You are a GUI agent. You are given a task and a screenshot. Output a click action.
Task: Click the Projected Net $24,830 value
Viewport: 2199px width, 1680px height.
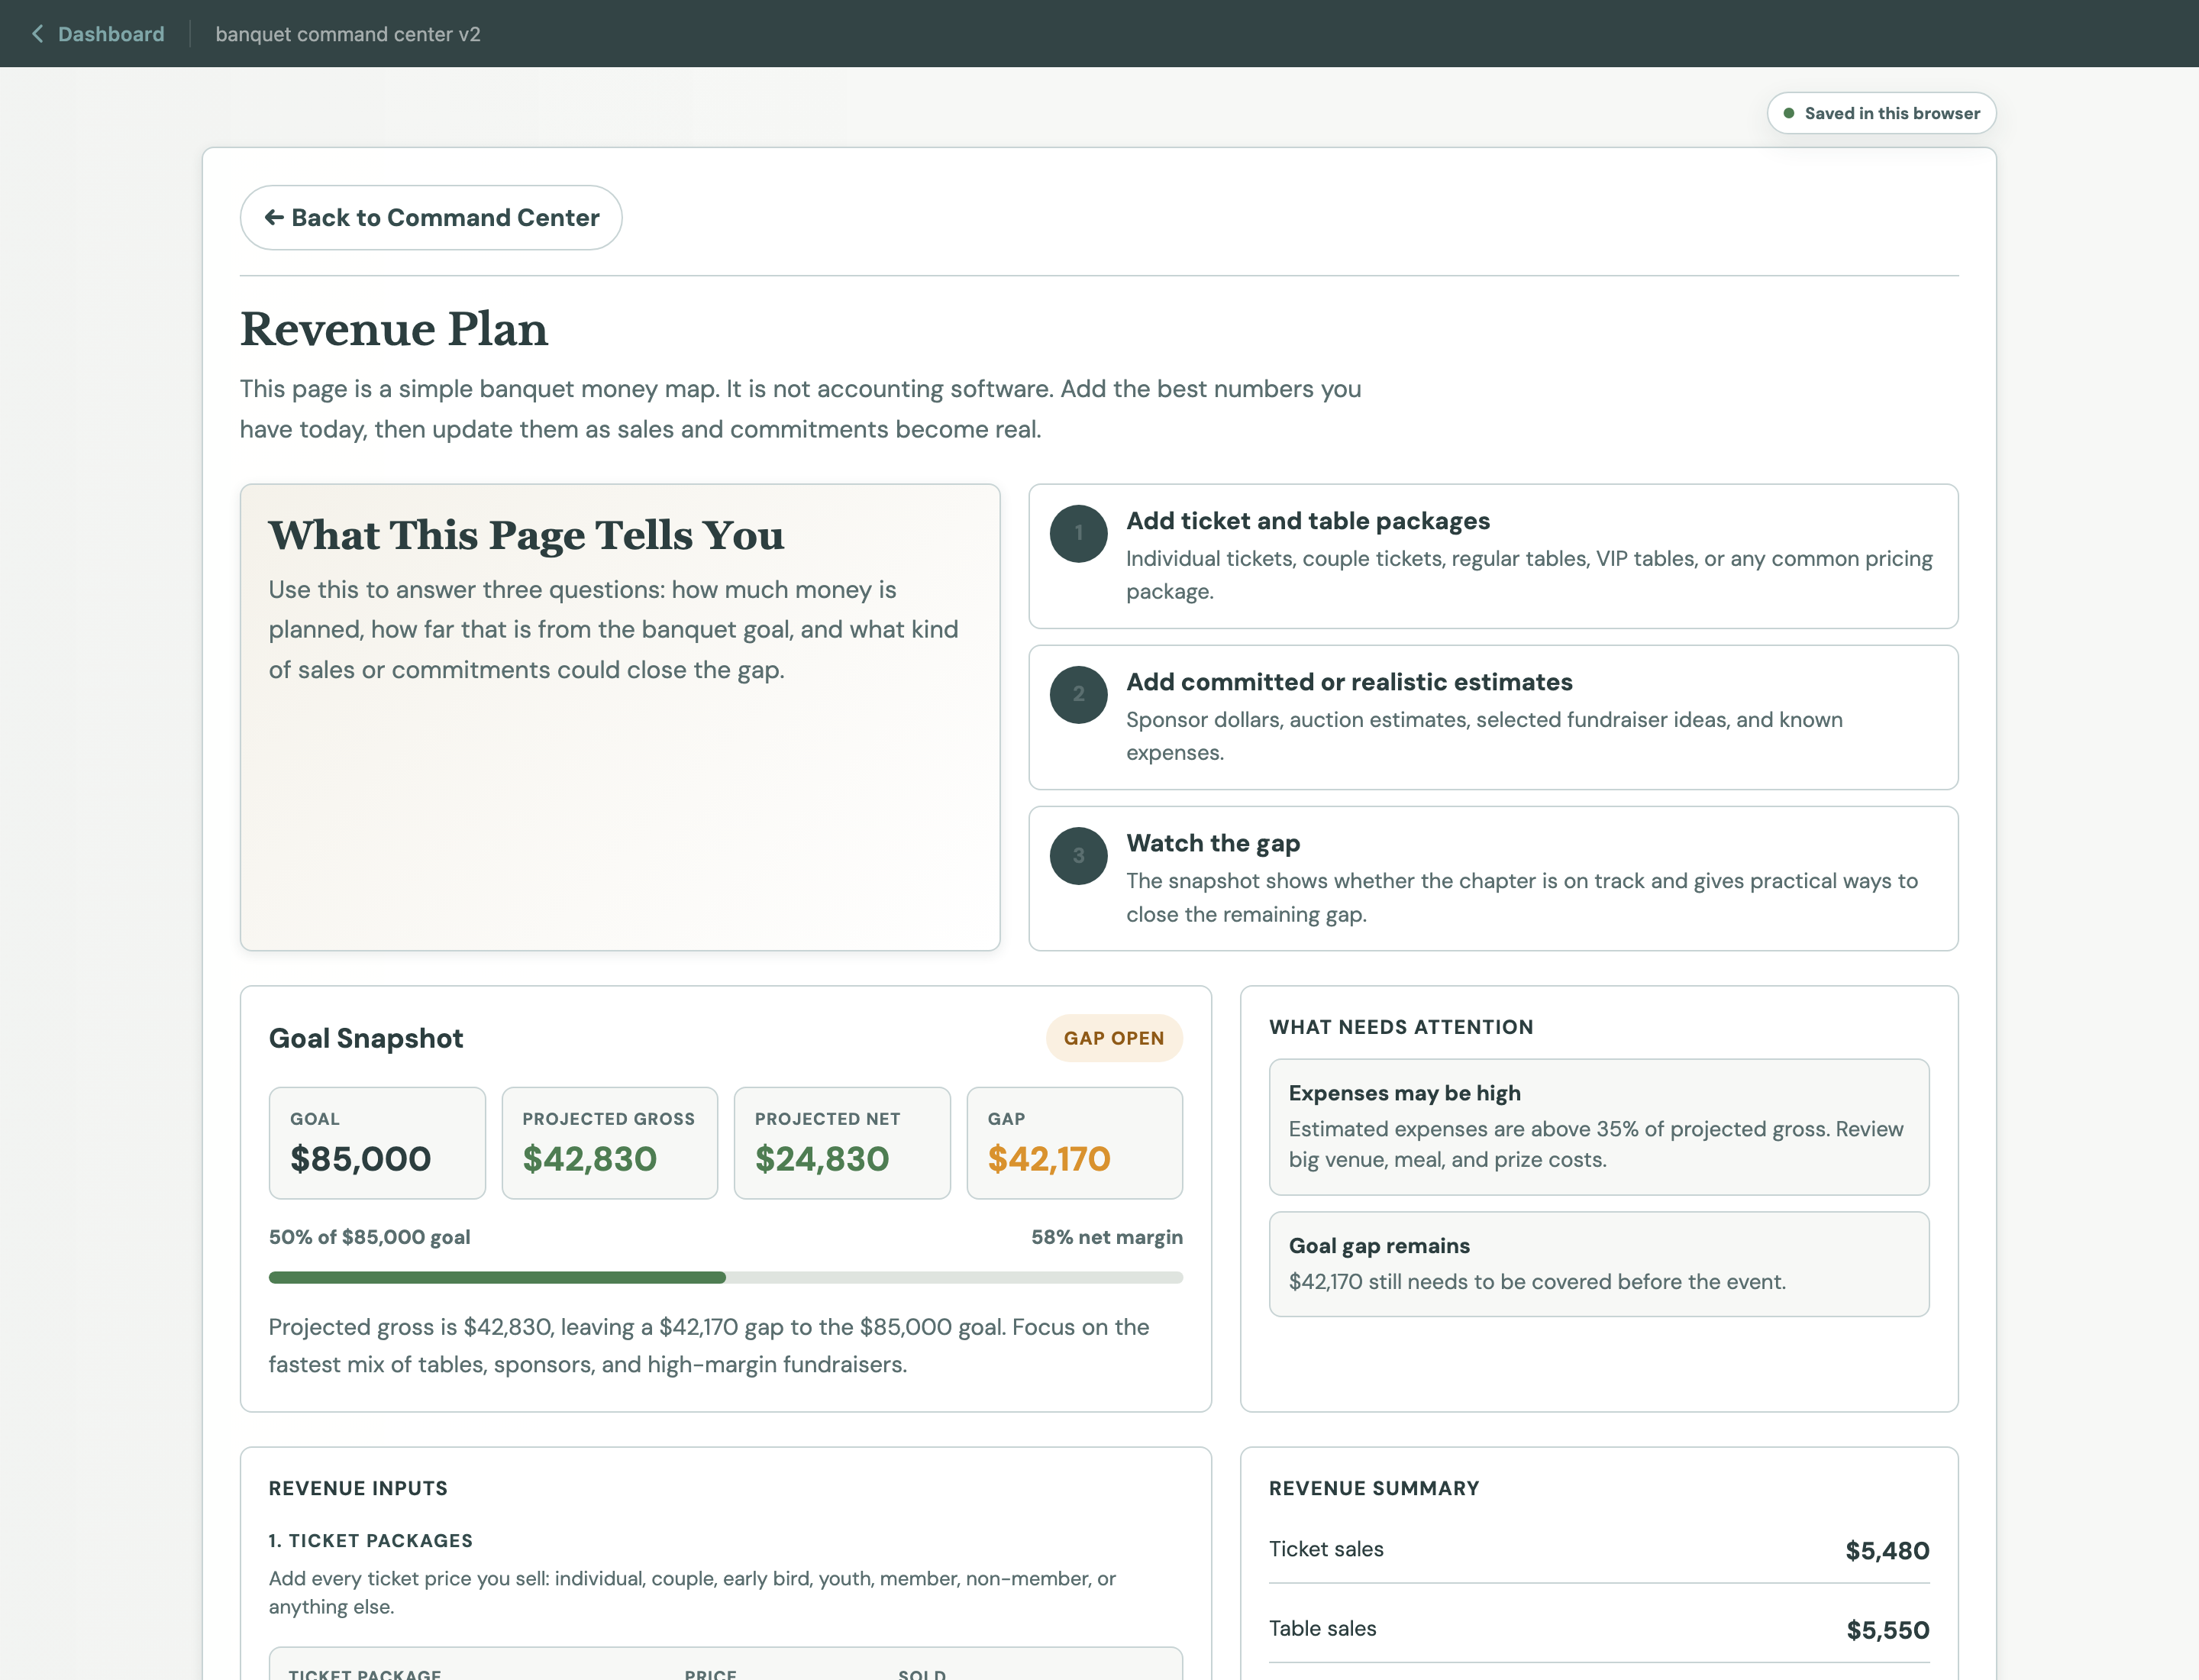coord(822,1159)
